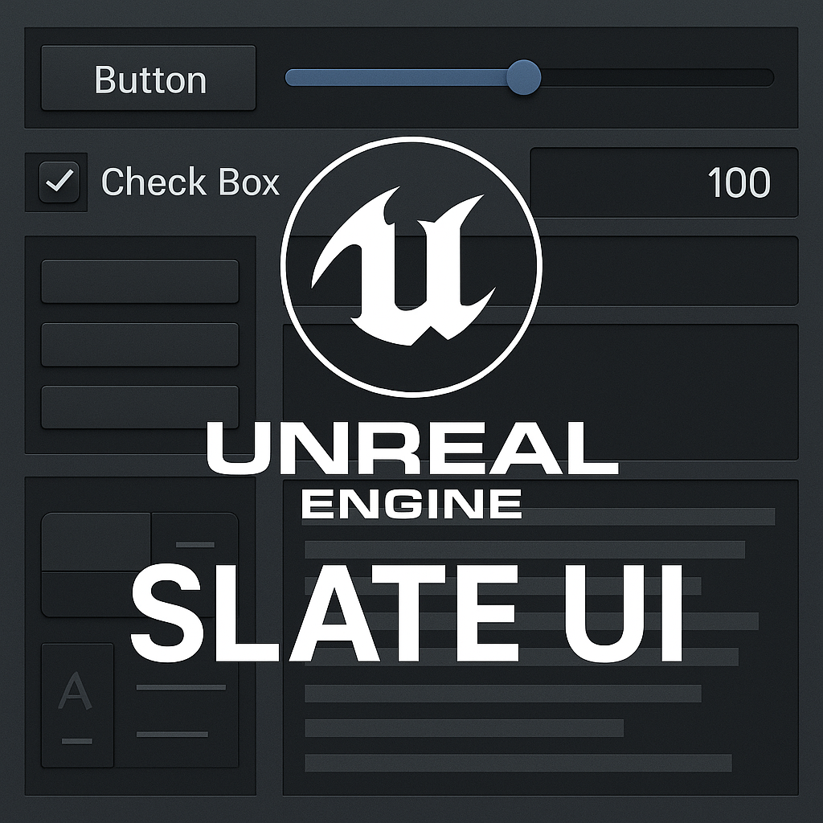
Task: Click the Check Box text label
Action: (190, 182)
